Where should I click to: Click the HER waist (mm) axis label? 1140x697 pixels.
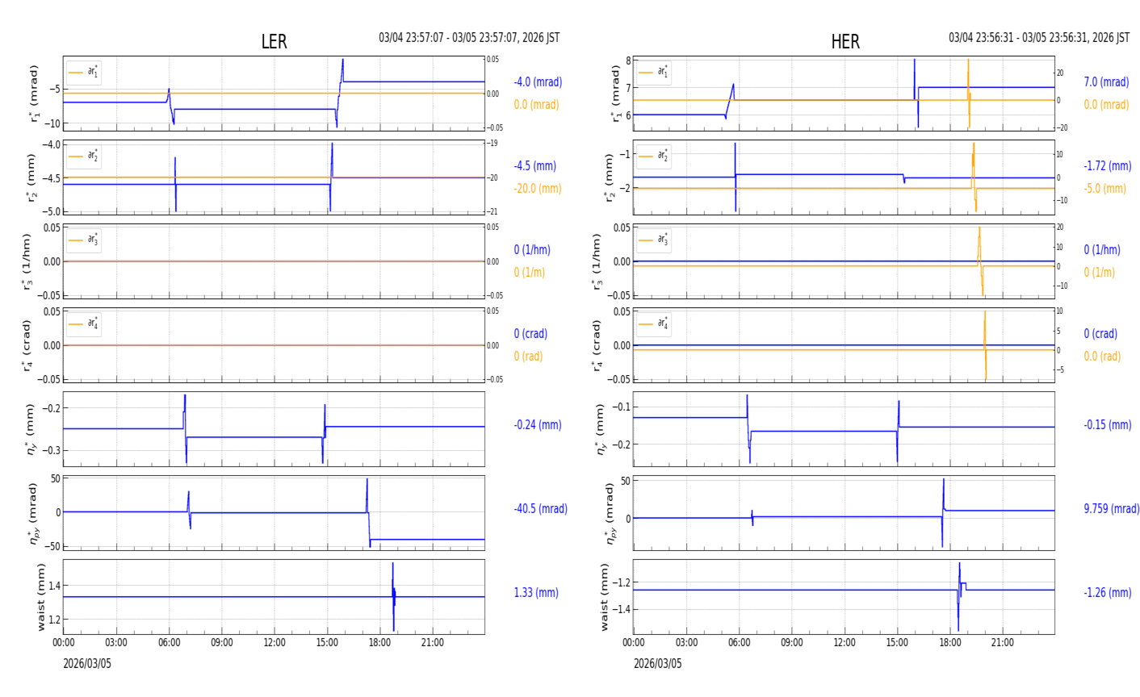click(604, 597)
